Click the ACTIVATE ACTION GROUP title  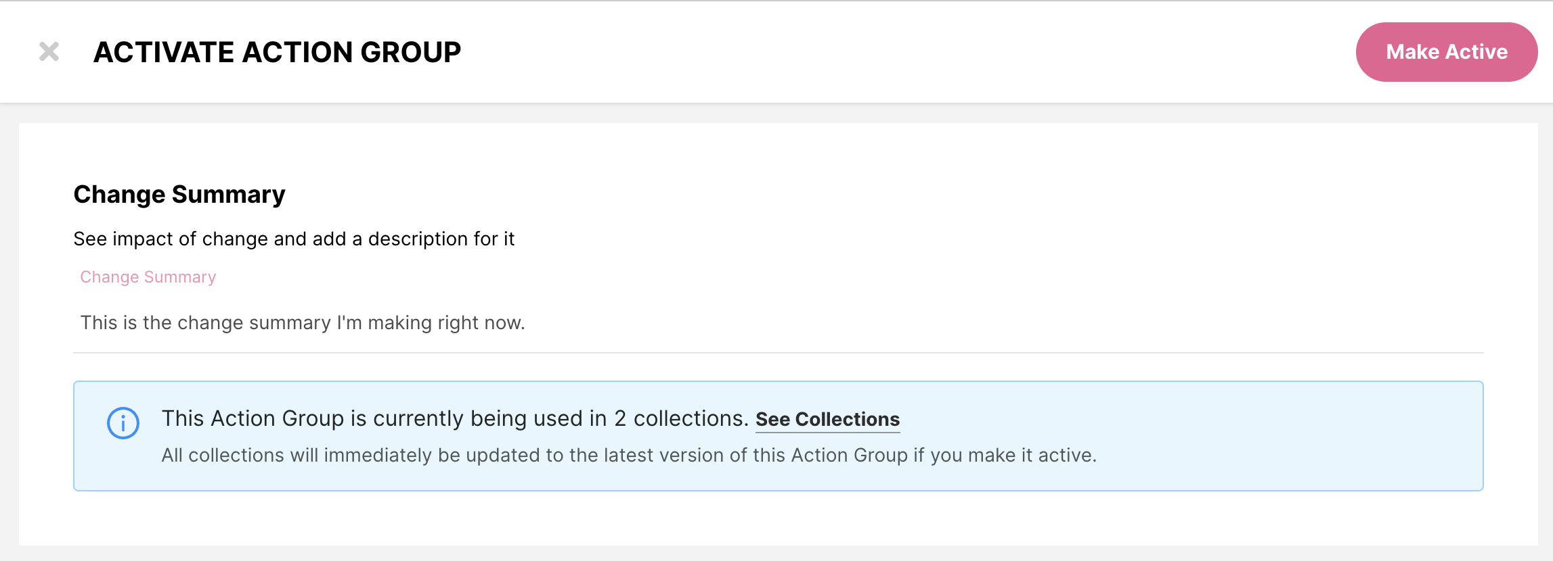pos(278,52)
